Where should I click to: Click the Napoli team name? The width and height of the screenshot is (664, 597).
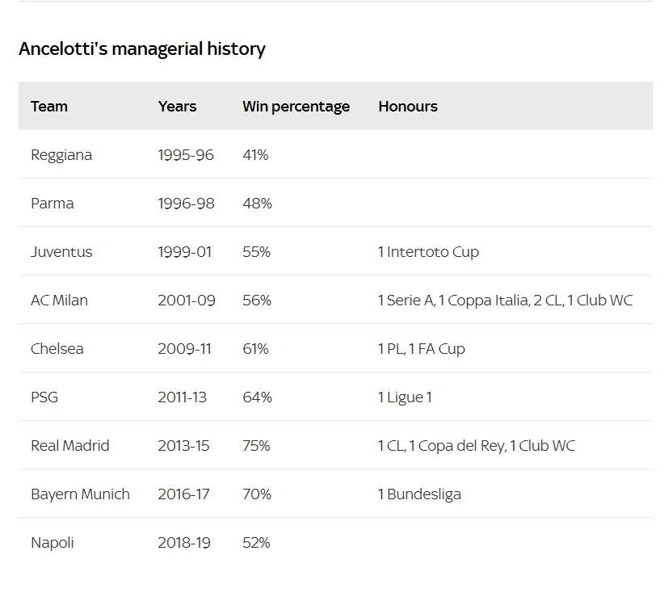(x=52, y=542)
